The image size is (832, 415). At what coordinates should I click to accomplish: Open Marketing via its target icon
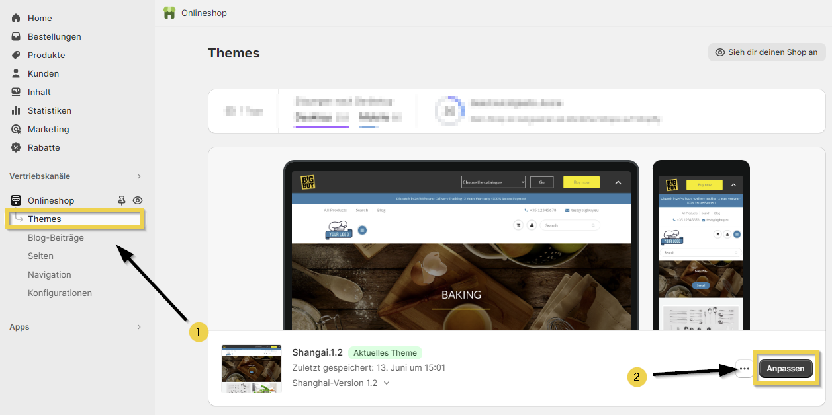16,129
